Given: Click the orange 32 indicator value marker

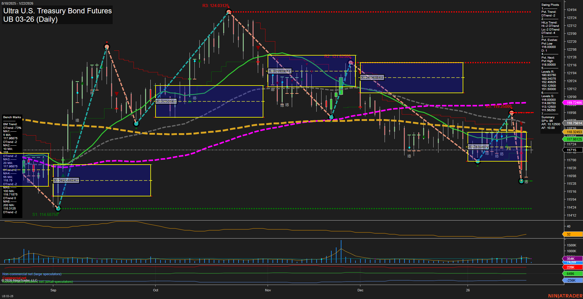Looking at the screenshot, I should [x=571, y=234].
